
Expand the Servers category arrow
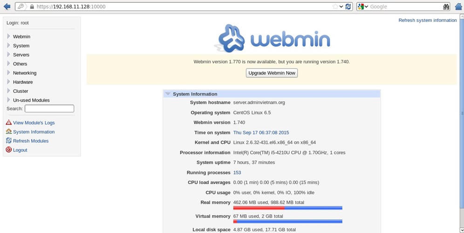click(x=8, y=55)
